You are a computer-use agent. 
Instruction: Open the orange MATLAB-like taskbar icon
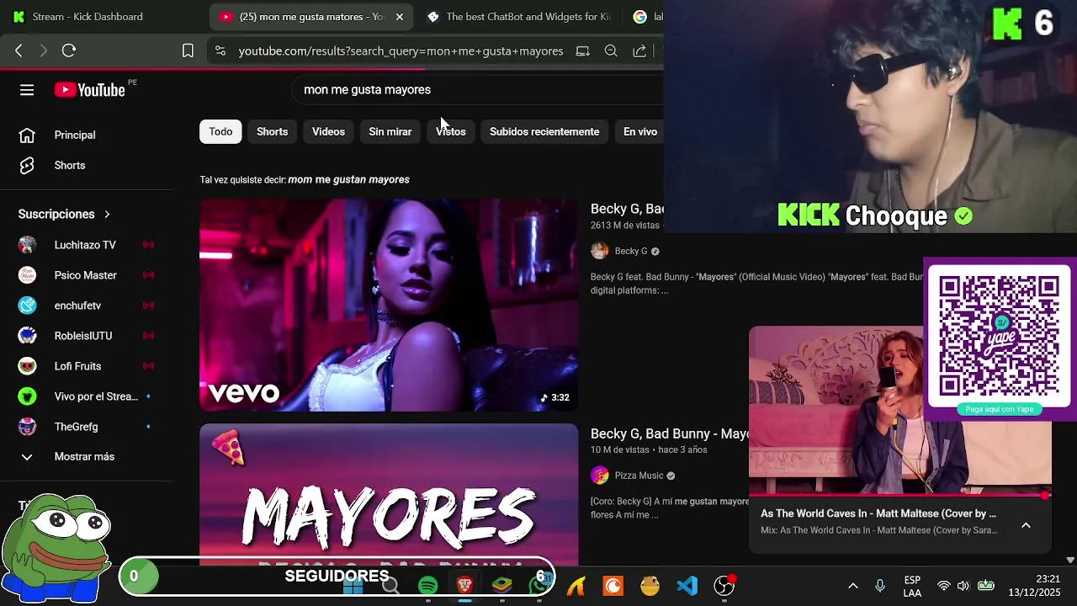coord(576,585)
